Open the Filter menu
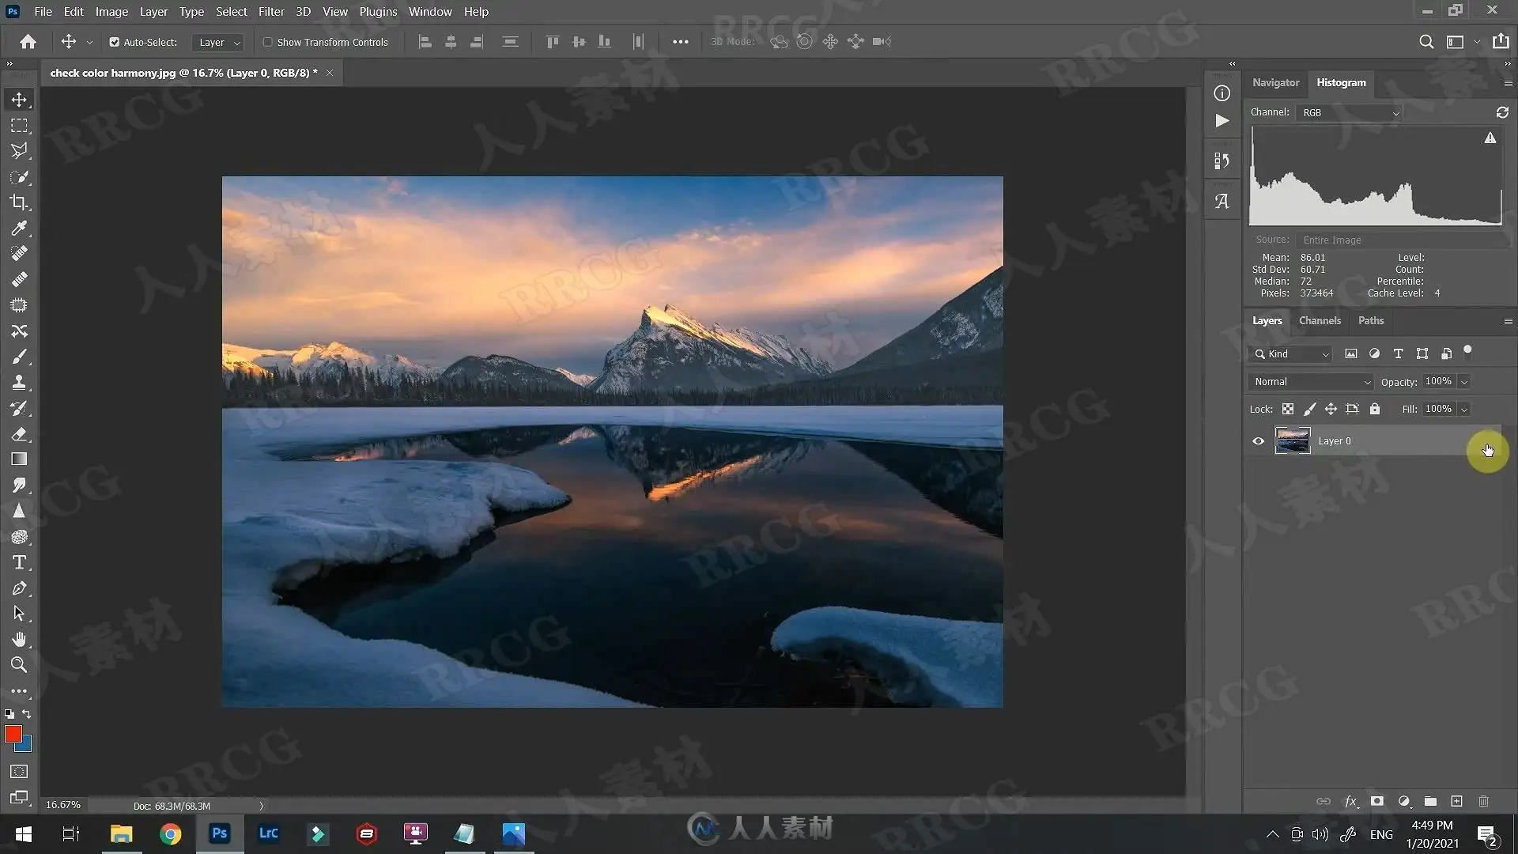 coord(271,12)
